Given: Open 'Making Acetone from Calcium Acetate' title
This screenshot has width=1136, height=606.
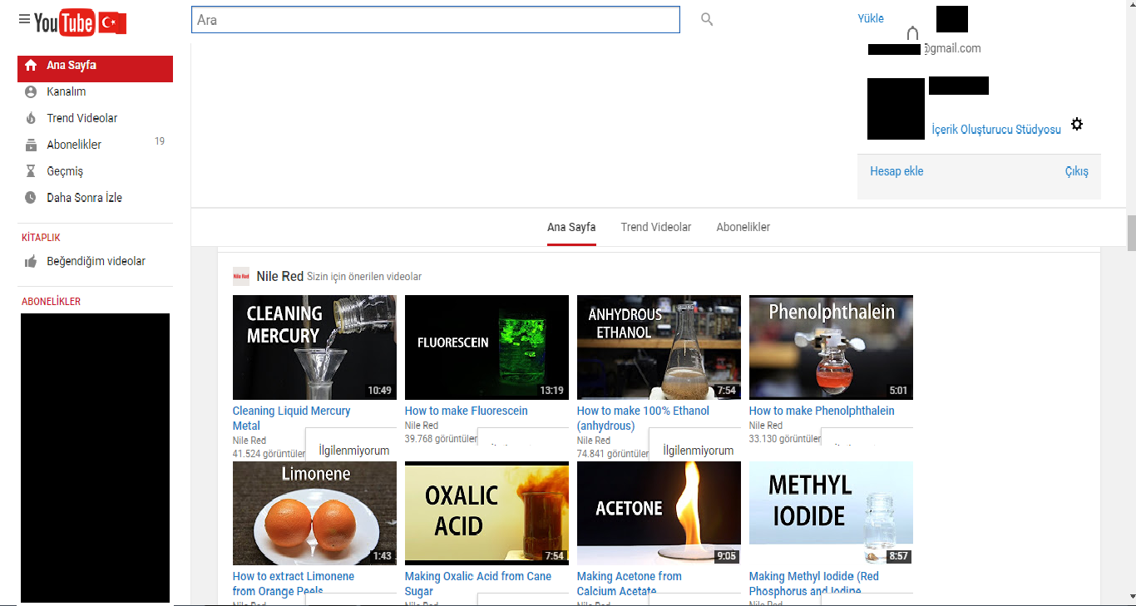Looking at the screenshot, I should point(630,584).
